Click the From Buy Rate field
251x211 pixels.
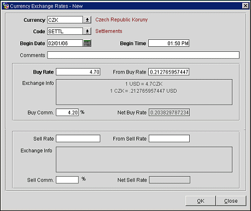169,72
